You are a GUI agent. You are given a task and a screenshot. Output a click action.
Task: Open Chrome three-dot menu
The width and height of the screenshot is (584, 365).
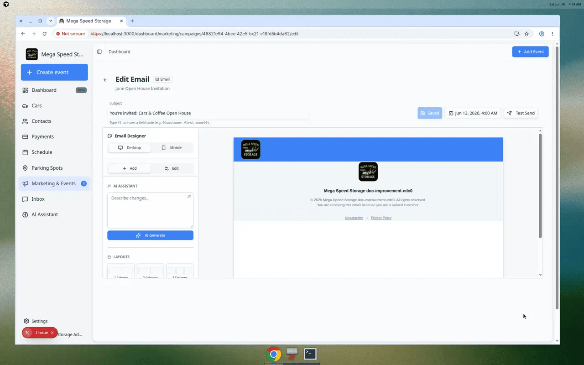[x=552, y=34]
